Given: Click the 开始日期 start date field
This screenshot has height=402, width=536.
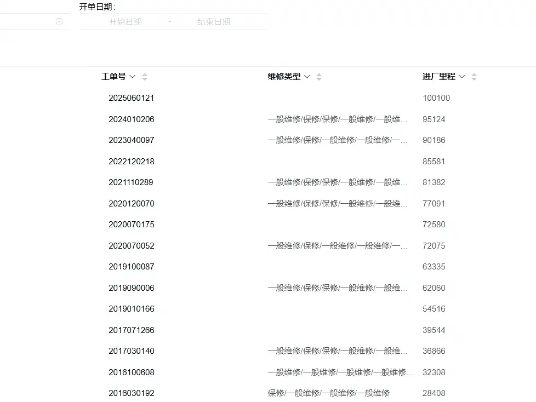Looking at the screenshot, I should coord(125,22).
